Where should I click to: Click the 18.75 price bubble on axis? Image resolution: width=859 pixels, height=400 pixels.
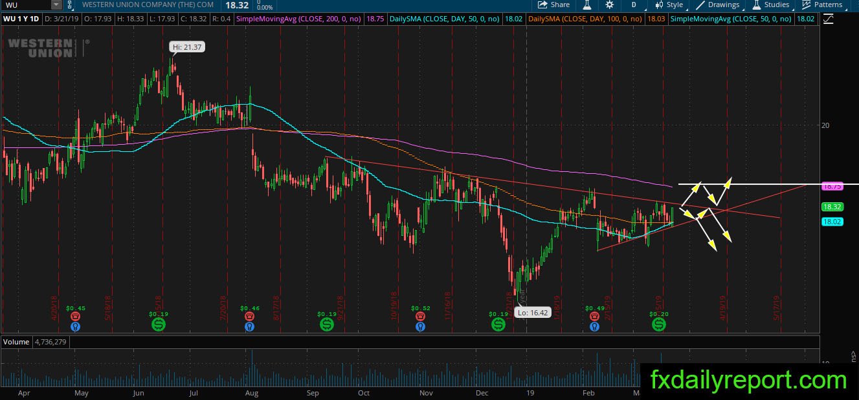tap(831, 186)
